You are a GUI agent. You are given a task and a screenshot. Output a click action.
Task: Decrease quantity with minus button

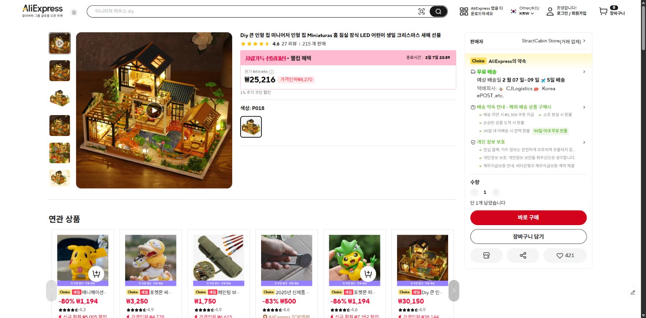pos(474,192)
